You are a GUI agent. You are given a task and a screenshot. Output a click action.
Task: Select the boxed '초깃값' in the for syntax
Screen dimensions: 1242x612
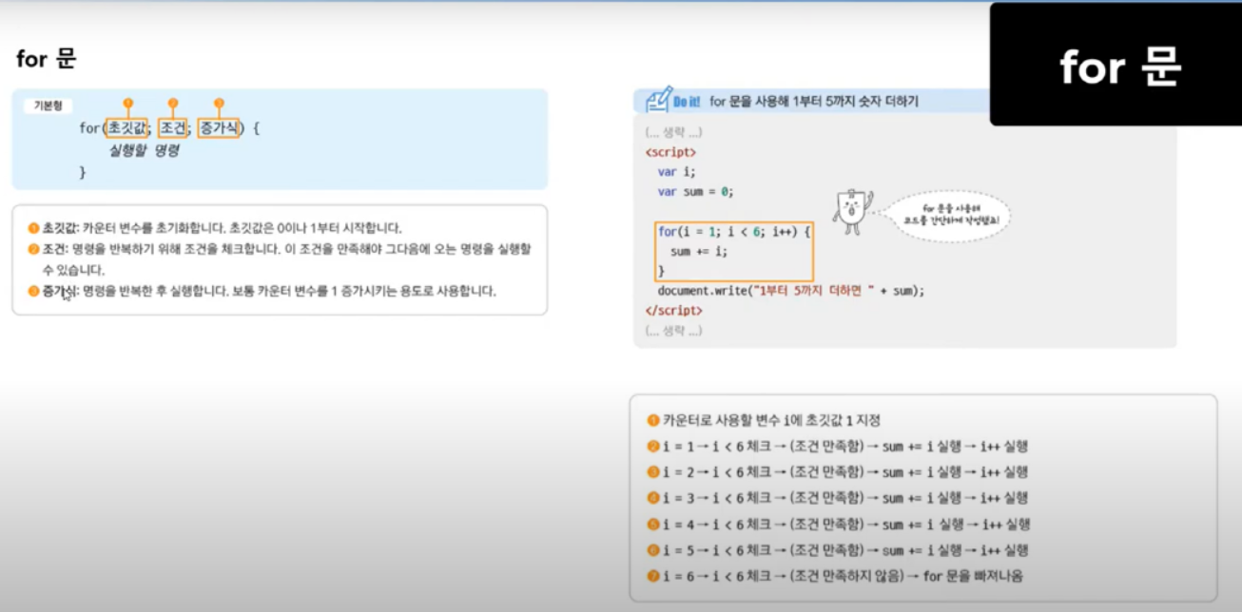click(127, 128)
